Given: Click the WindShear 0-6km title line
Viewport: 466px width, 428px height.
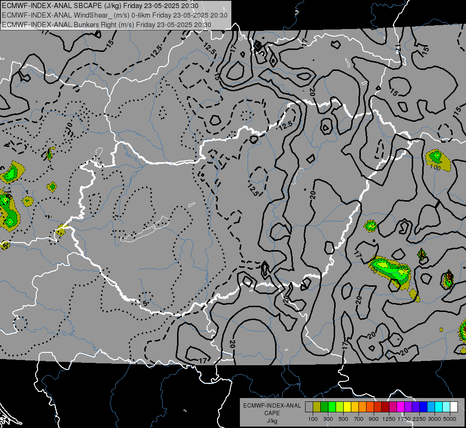Looking at the screenshot, I should tap(115, 15).
